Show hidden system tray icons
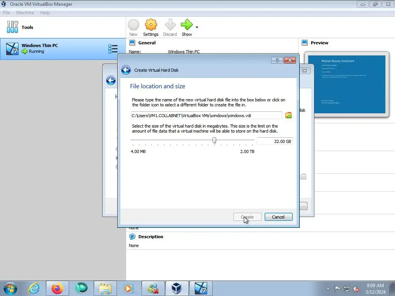The width and height of the screenshot is (395, 296). tap(328, 289)
